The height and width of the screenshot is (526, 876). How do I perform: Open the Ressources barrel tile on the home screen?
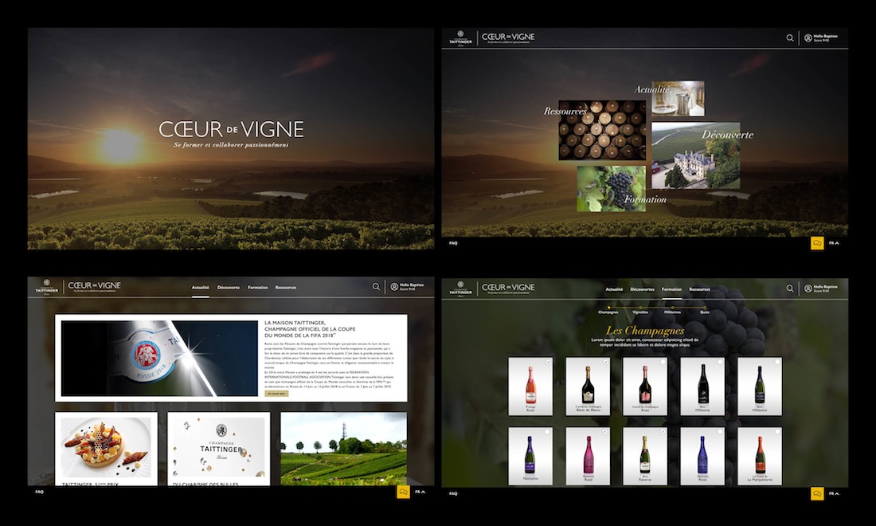[602, 130]
